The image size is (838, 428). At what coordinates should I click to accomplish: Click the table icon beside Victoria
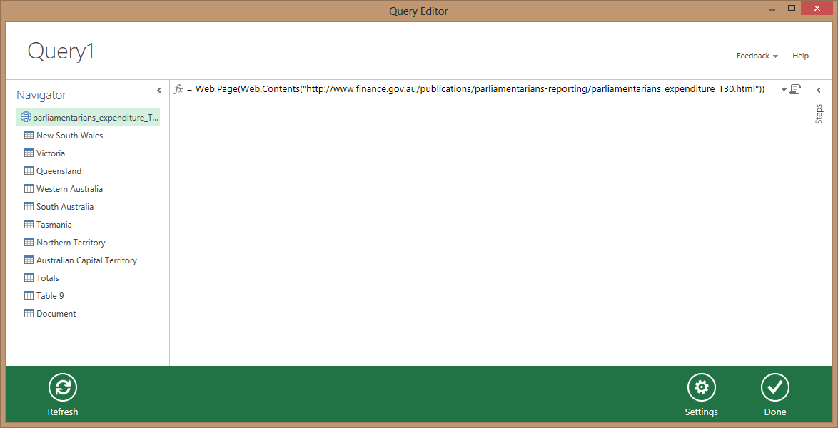tap(29, 153)
